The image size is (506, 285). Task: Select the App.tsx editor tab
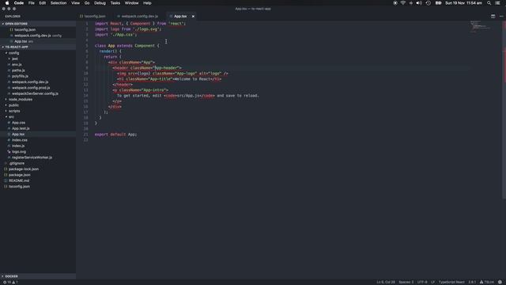tap(180, 16)
